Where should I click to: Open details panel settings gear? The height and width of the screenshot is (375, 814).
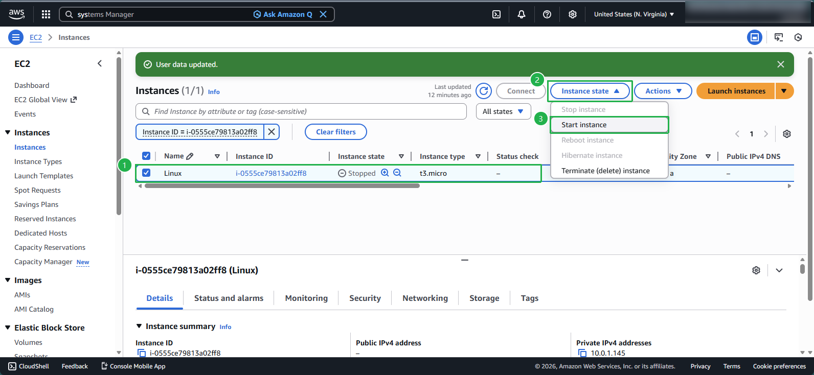tap(756, 270)
